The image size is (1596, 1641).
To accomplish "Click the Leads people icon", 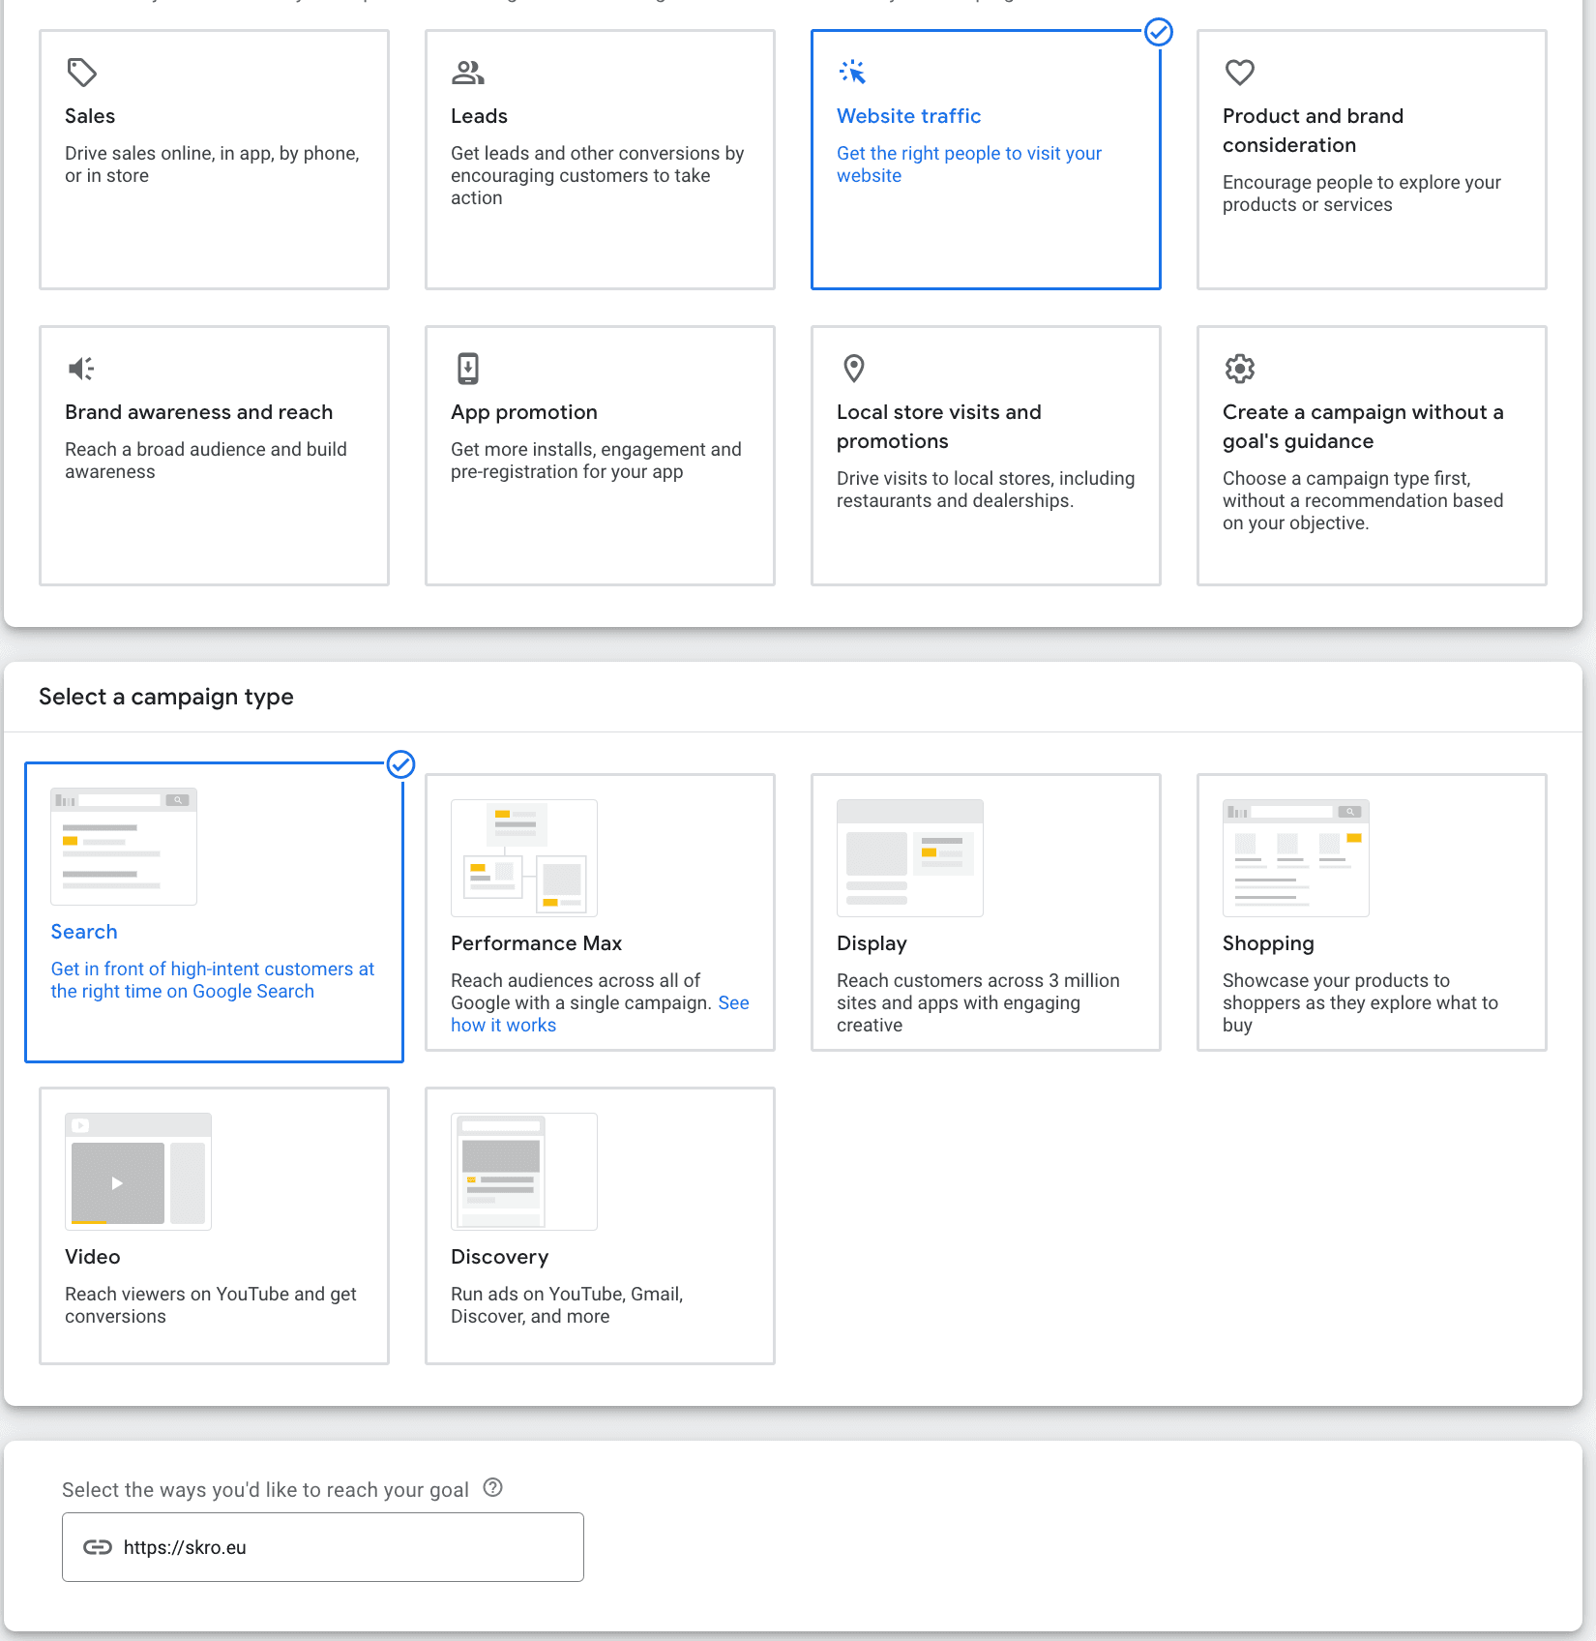I will [x=467, y=73].
